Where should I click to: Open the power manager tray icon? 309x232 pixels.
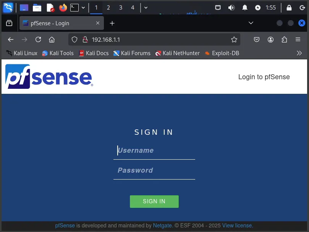click(258, 8)
